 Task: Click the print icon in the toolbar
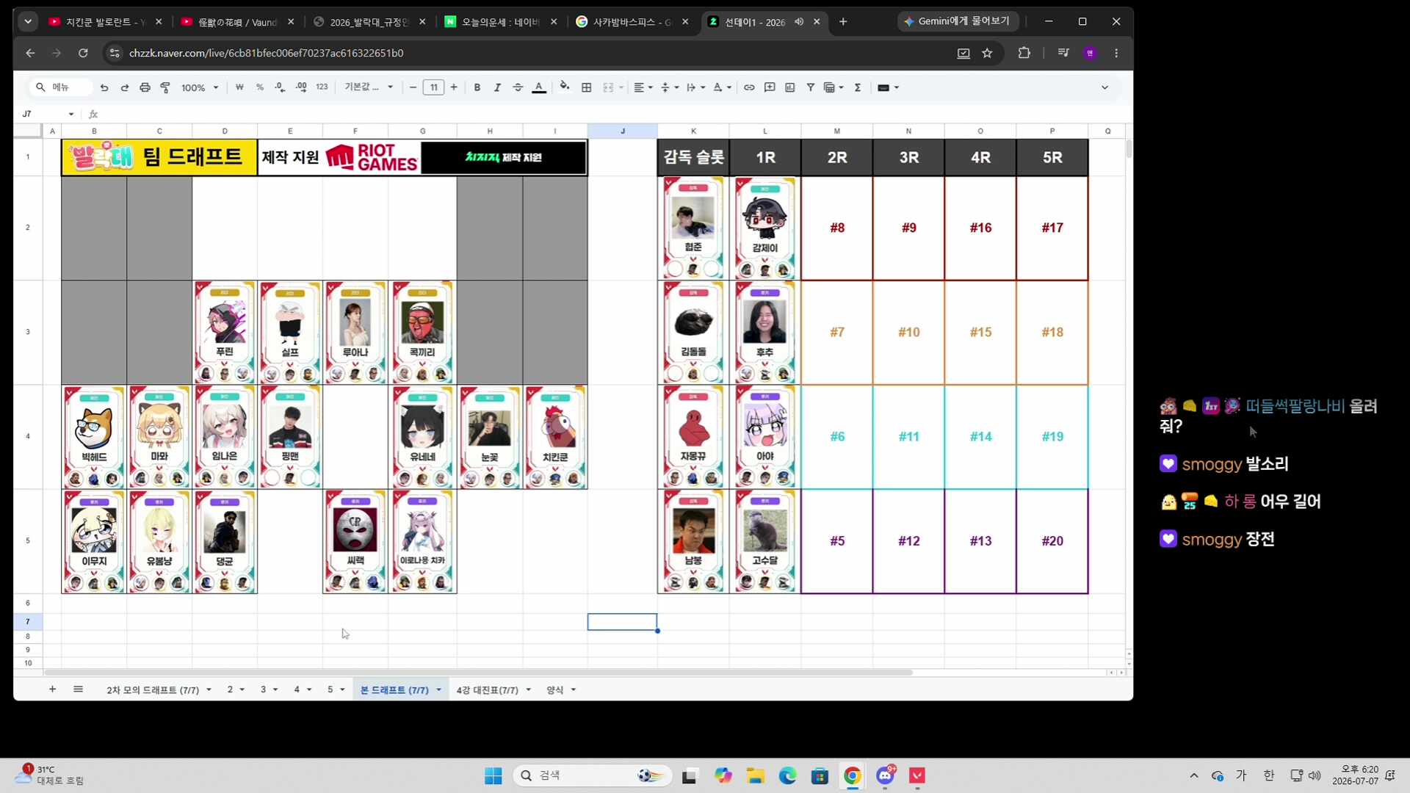[145, 87]
